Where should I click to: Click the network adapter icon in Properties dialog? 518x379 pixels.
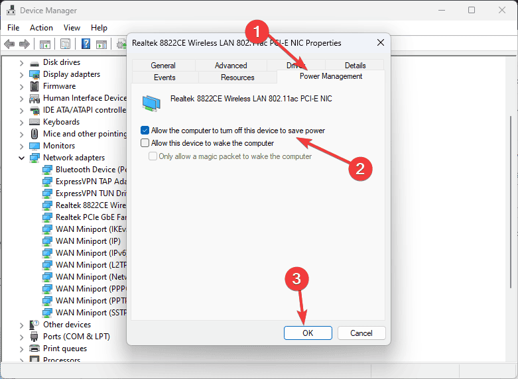pyautogui.click(x=151, y=103)
